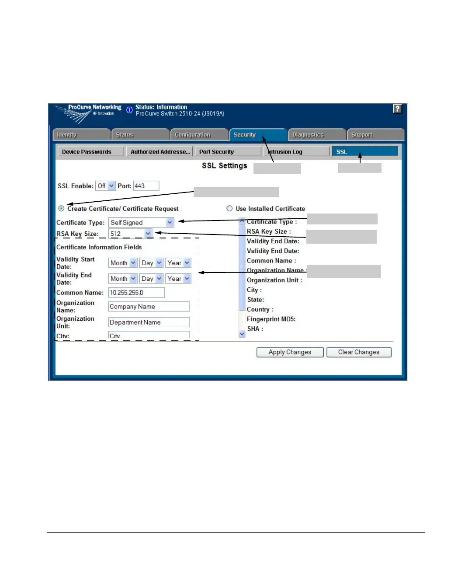Click the Port input field

point(146,186)
